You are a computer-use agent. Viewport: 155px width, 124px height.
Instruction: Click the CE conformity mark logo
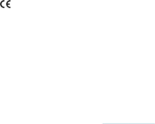(x=5, y=4)
